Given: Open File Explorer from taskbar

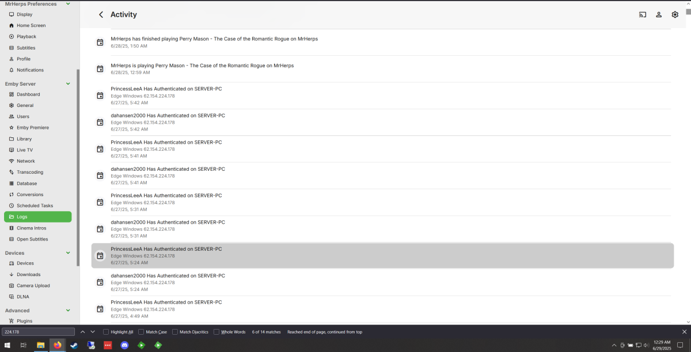Looking at the screenshot, I should 40,345.
